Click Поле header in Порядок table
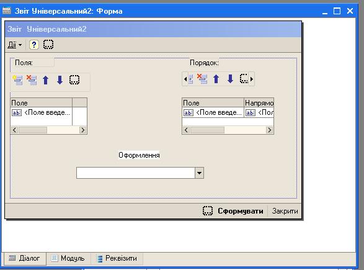 coord(213,102)
